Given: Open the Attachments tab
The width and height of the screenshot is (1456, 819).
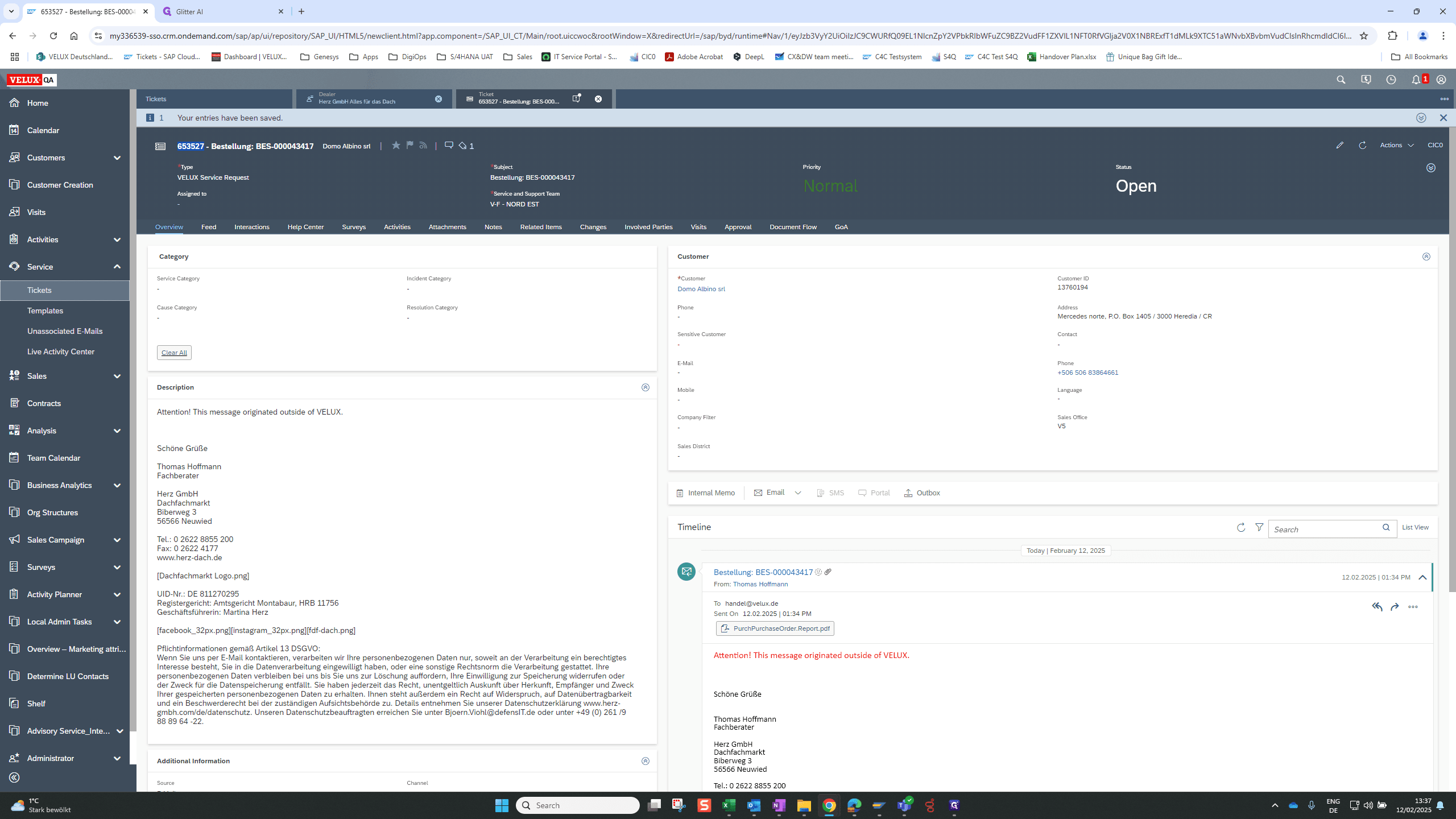Looking at the screenshot, I should click(x=447, y=227).
